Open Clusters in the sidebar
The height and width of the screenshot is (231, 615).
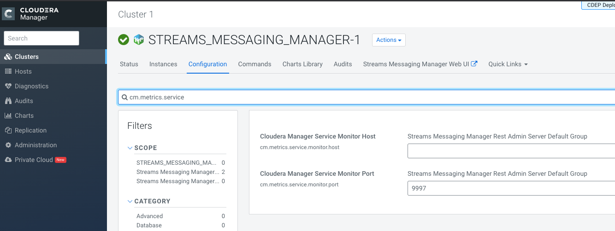(x=53, y=57)
